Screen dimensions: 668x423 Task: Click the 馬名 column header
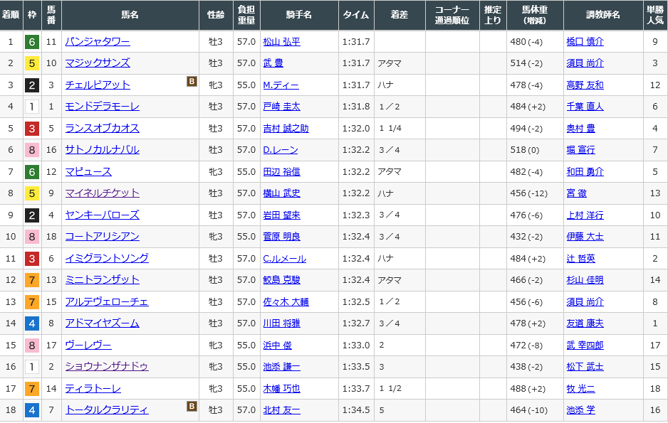pyautogui.click(x=130, y=15)
